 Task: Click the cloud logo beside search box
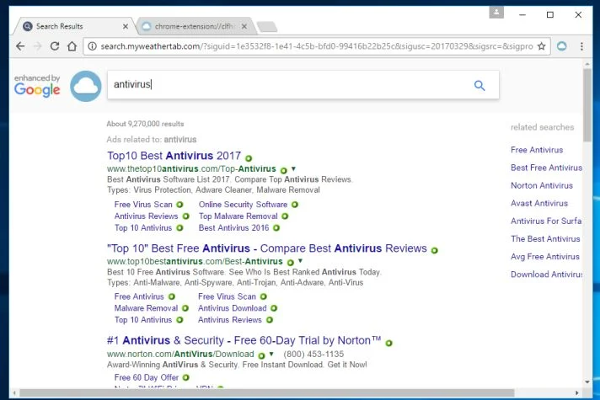pos(86,86)
